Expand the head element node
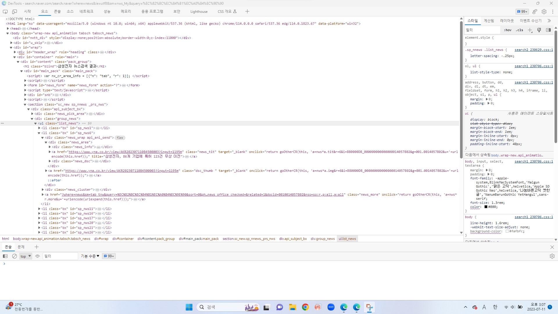 (8, 28)
